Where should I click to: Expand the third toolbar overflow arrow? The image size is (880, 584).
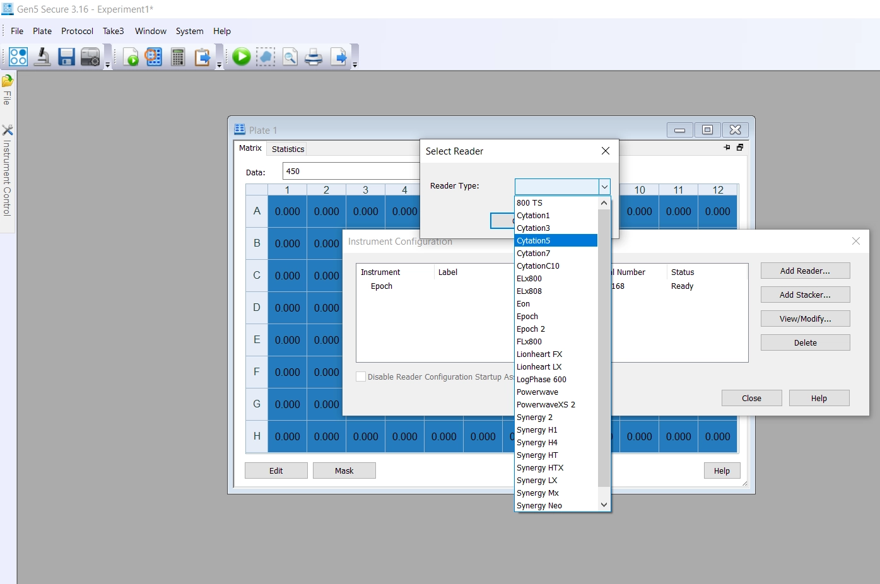pos(355,65)
